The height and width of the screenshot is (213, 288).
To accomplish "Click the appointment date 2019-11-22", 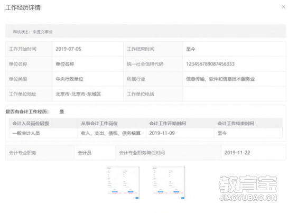I will click(x=237, y=153).
